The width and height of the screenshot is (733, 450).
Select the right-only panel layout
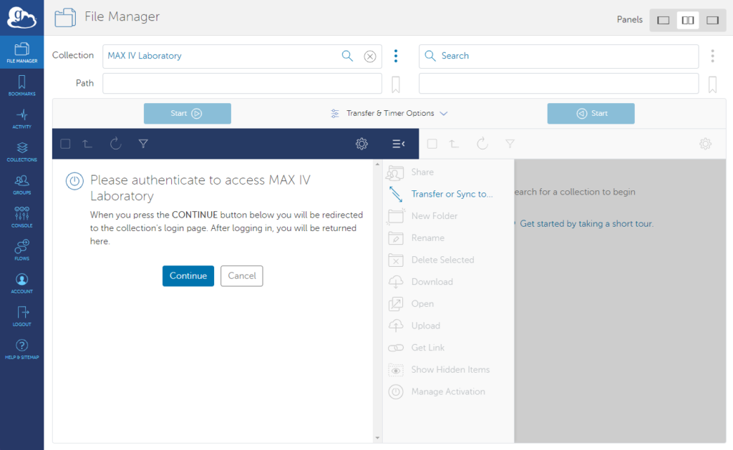click(x=712, y=20)
